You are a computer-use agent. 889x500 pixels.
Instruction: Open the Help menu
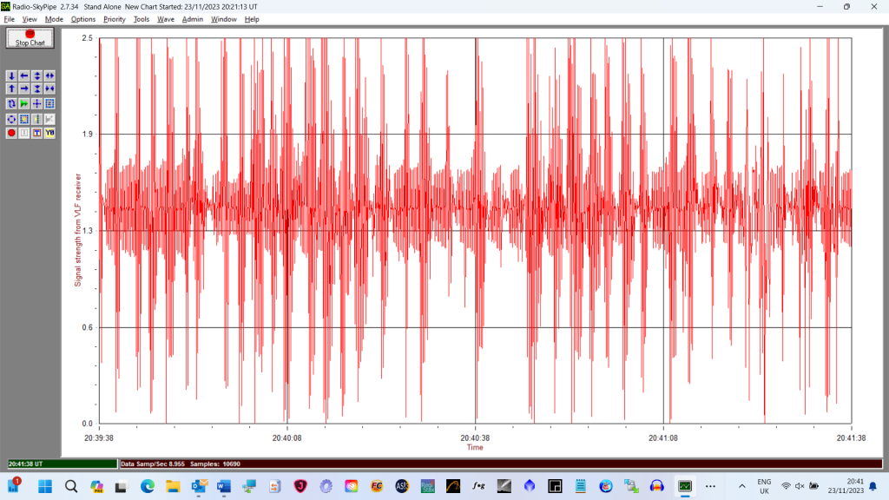252,19
